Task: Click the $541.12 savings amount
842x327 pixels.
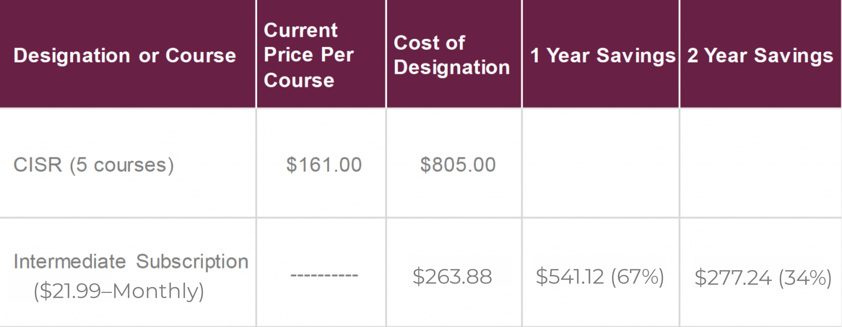Action: click(569, 276)
